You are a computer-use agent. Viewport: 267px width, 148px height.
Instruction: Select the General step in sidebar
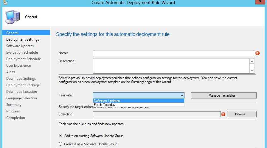12,33
